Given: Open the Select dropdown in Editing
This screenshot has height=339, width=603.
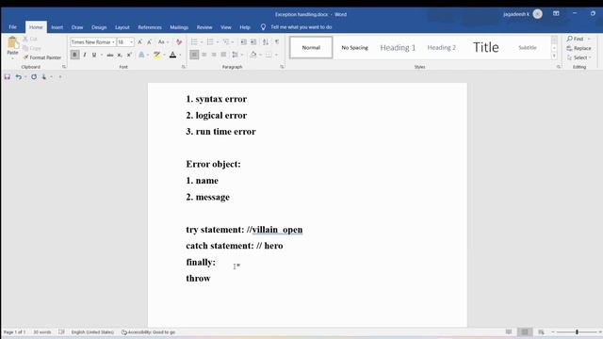Looking at the screenshot, I should tap(579, 57).
